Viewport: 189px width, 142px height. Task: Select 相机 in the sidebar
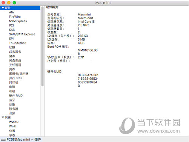click(x=12, y=91)
